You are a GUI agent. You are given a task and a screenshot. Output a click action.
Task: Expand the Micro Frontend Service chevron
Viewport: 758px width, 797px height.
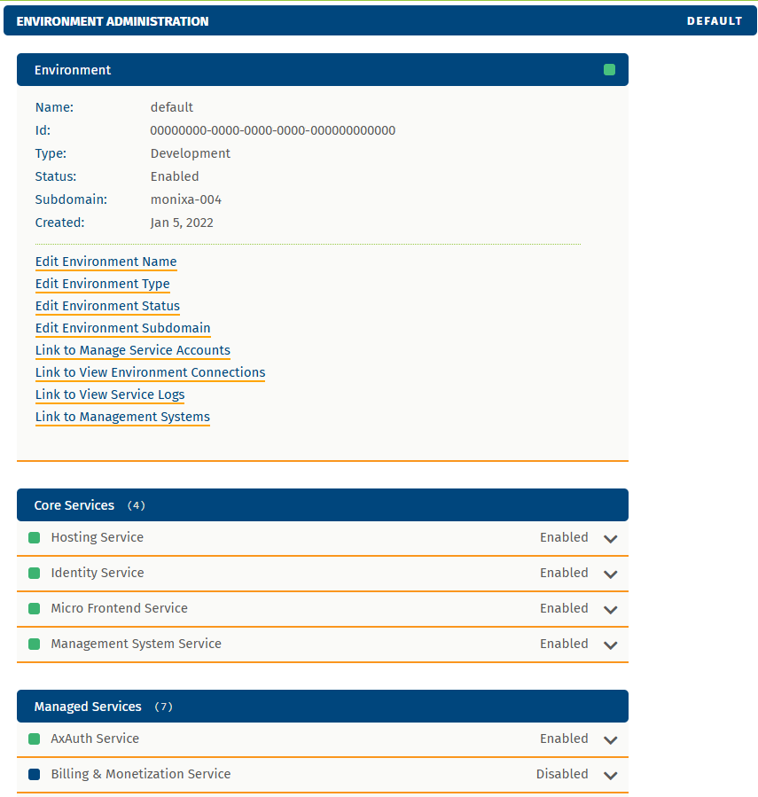coord(610,610)
